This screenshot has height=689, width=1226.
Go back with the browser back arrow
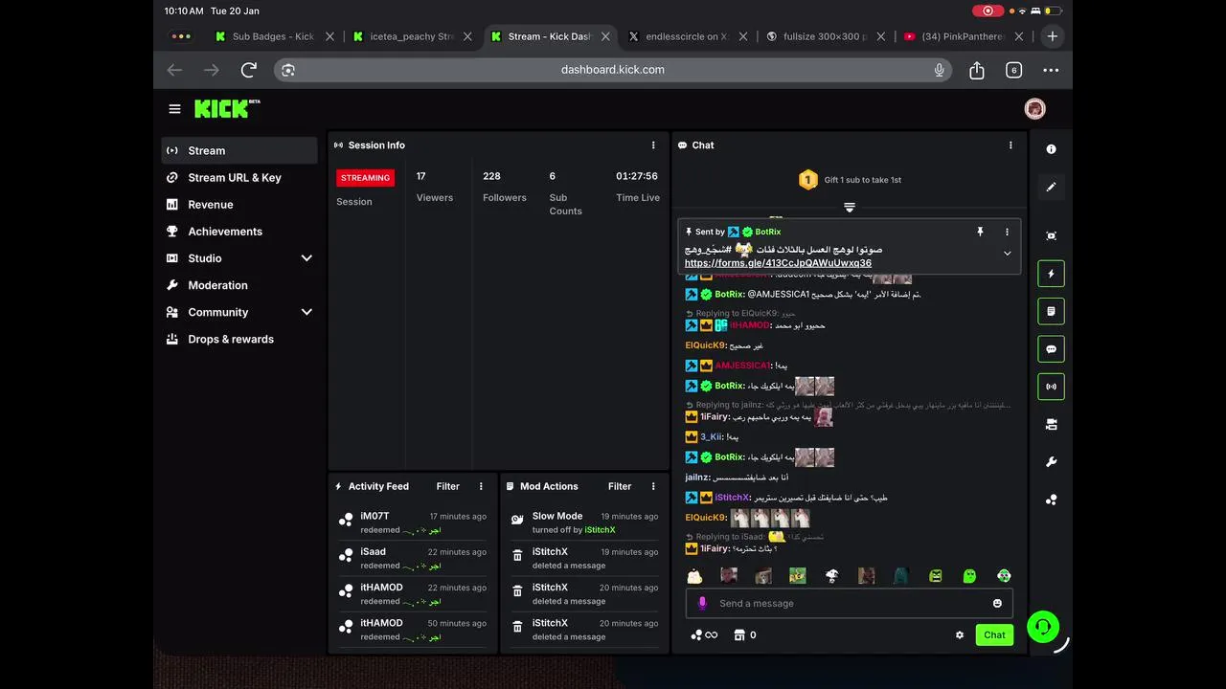(174, 70)
